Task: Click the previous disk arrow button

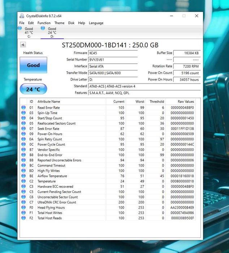Action: point(23,45)
